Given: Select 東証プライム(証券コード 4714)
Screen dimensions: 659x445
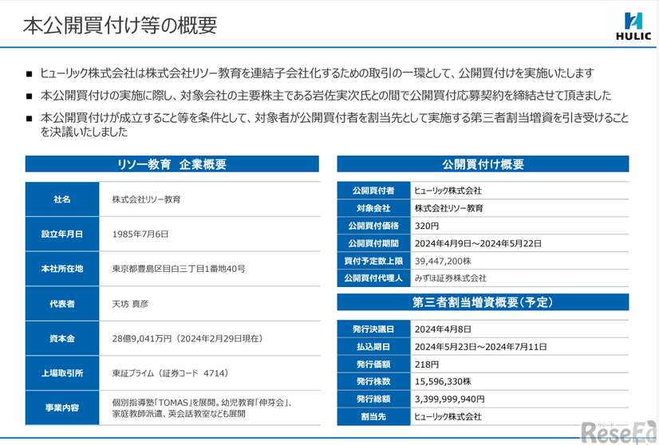Looking at the screenshot, I should 170,373.
